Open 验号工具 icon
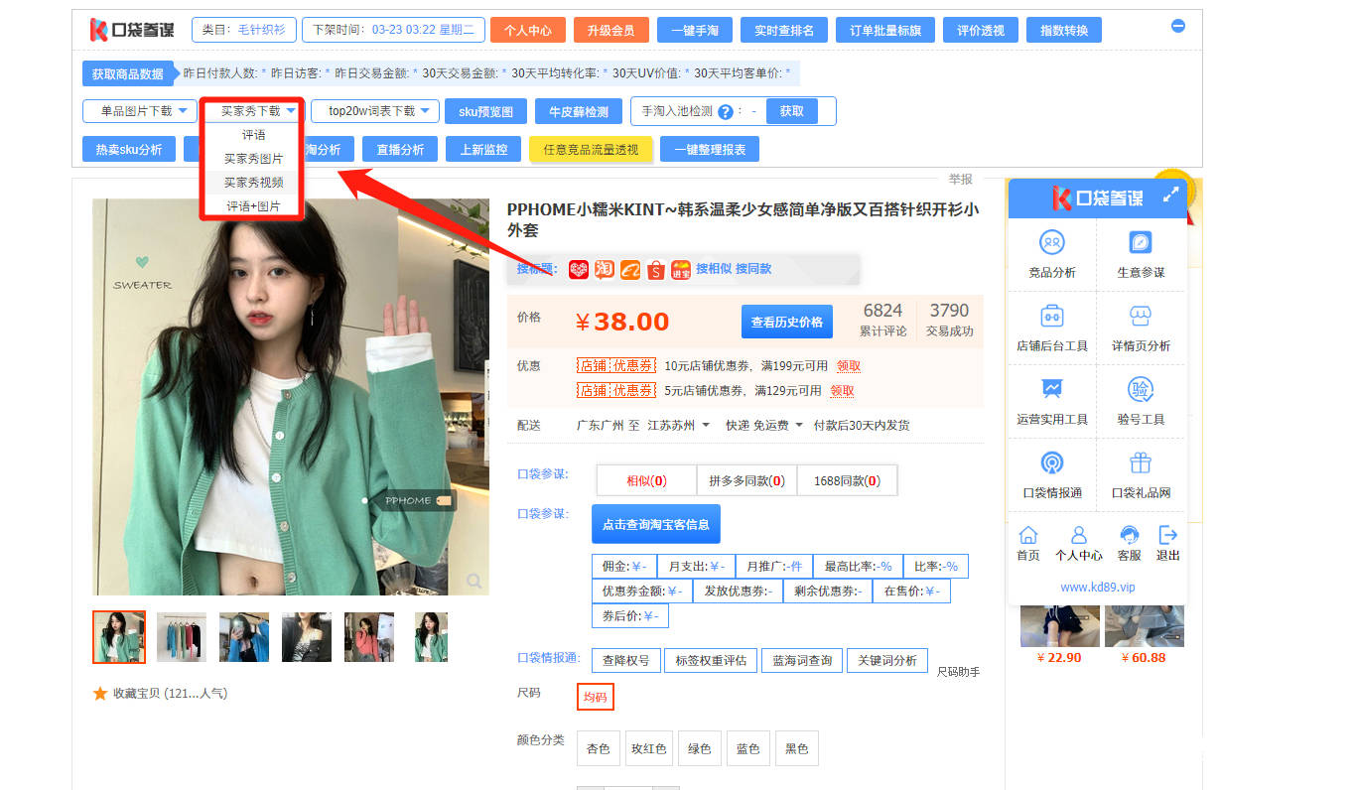 pos(1141,389)
